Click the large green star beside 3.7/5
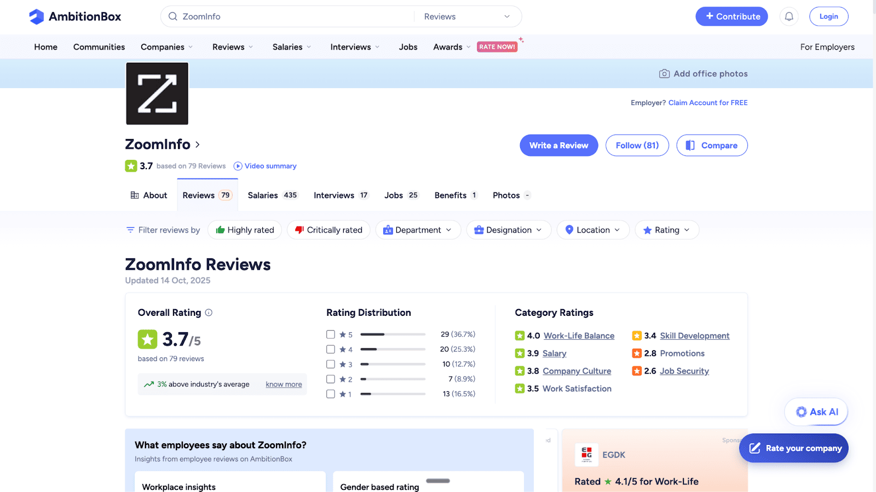The width and height of the screenshot is (876, 492). click(x=147, y=339)
